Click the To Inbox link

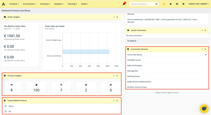132,41
